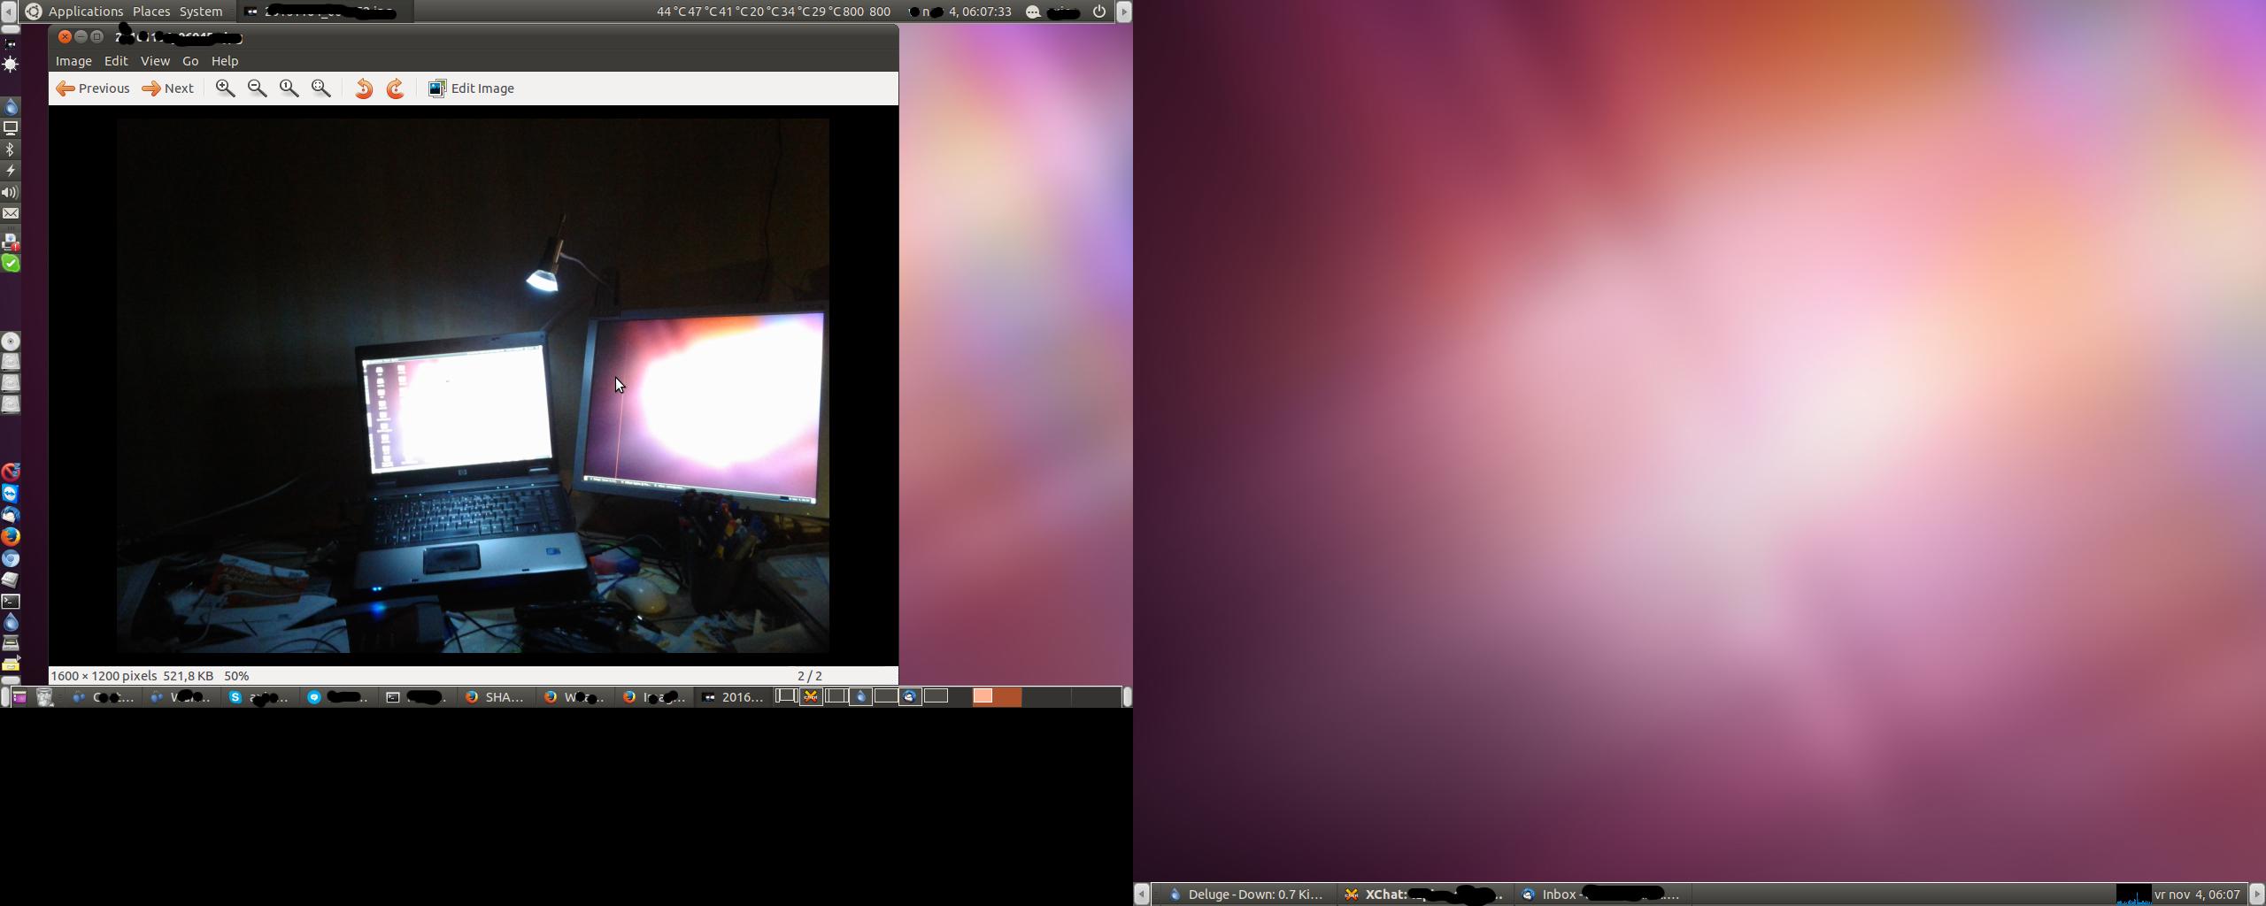This screenshot has height=906, width=2266.
Task: Go to the previous image
Action: coord(93,88)
